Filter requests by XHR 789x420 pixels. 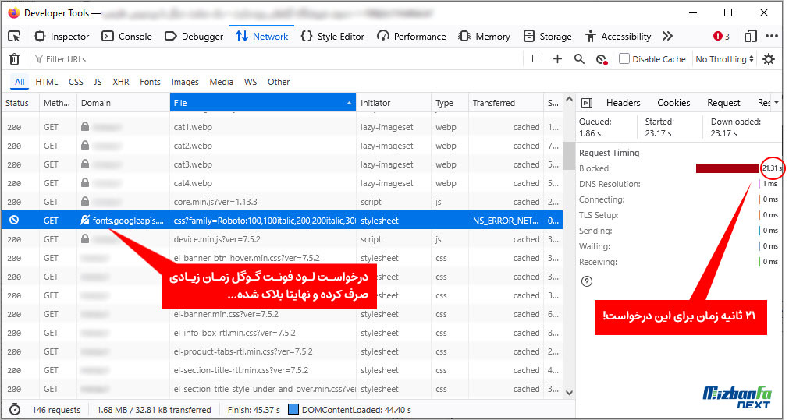pyautogui.click(x=121, y=82)
